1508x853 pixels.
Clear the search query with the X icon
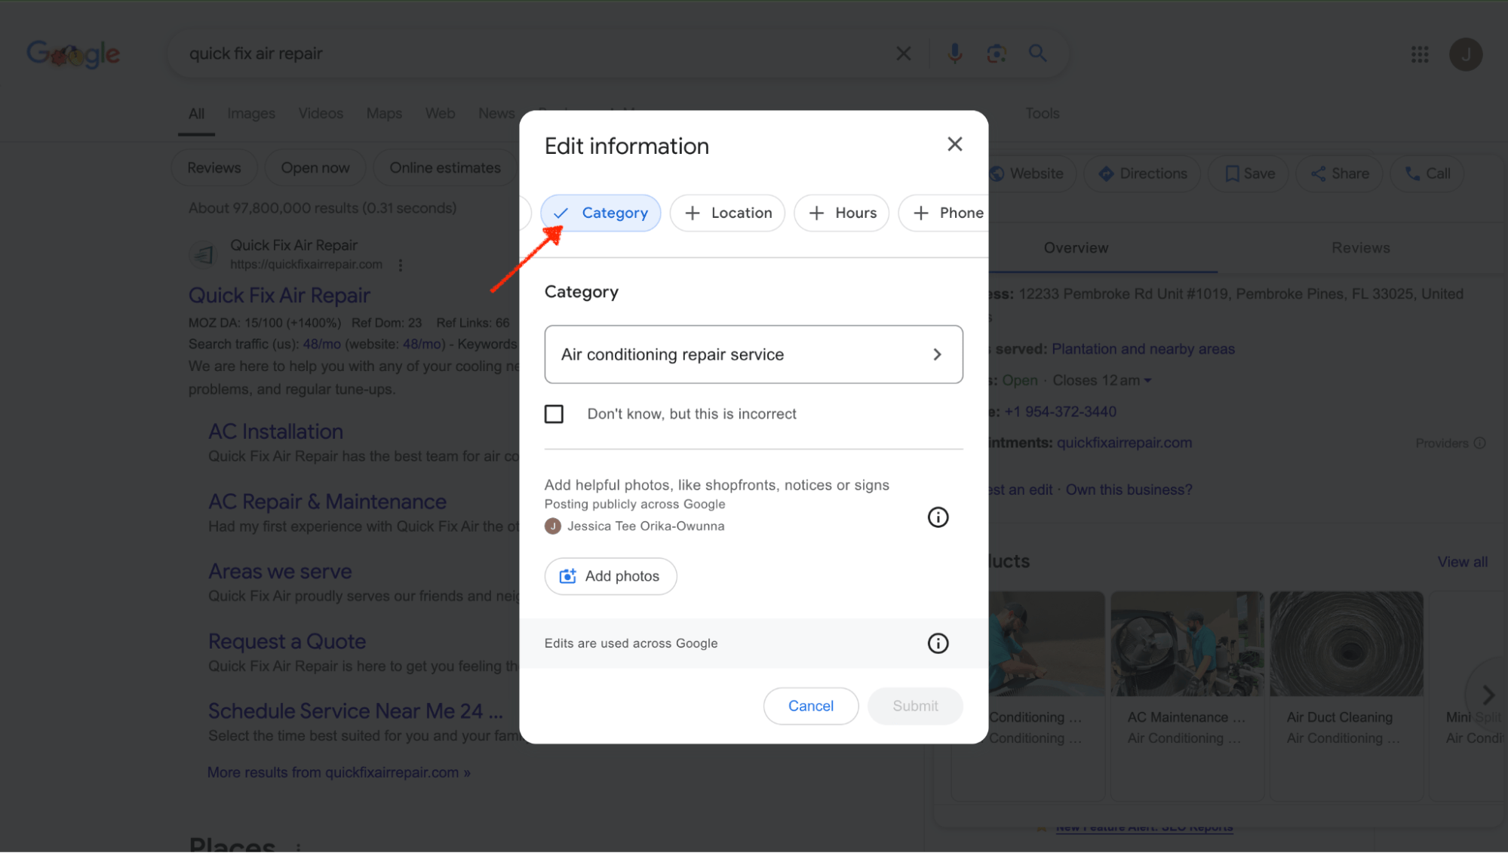coord(903,53)
